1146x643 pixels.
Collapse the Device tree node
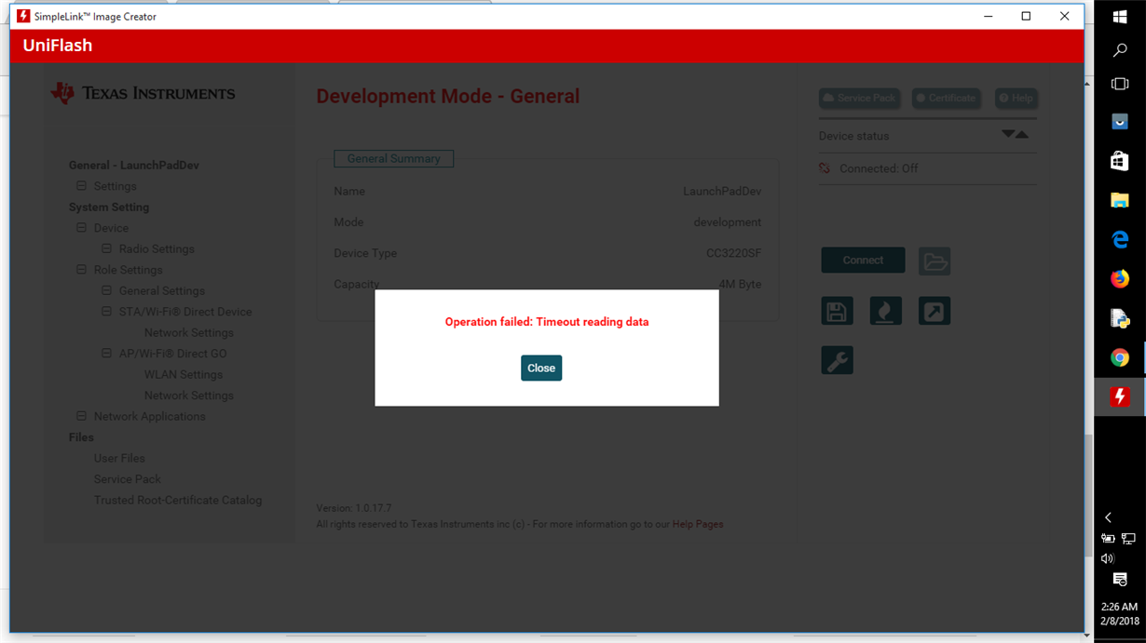click(82, 228)
